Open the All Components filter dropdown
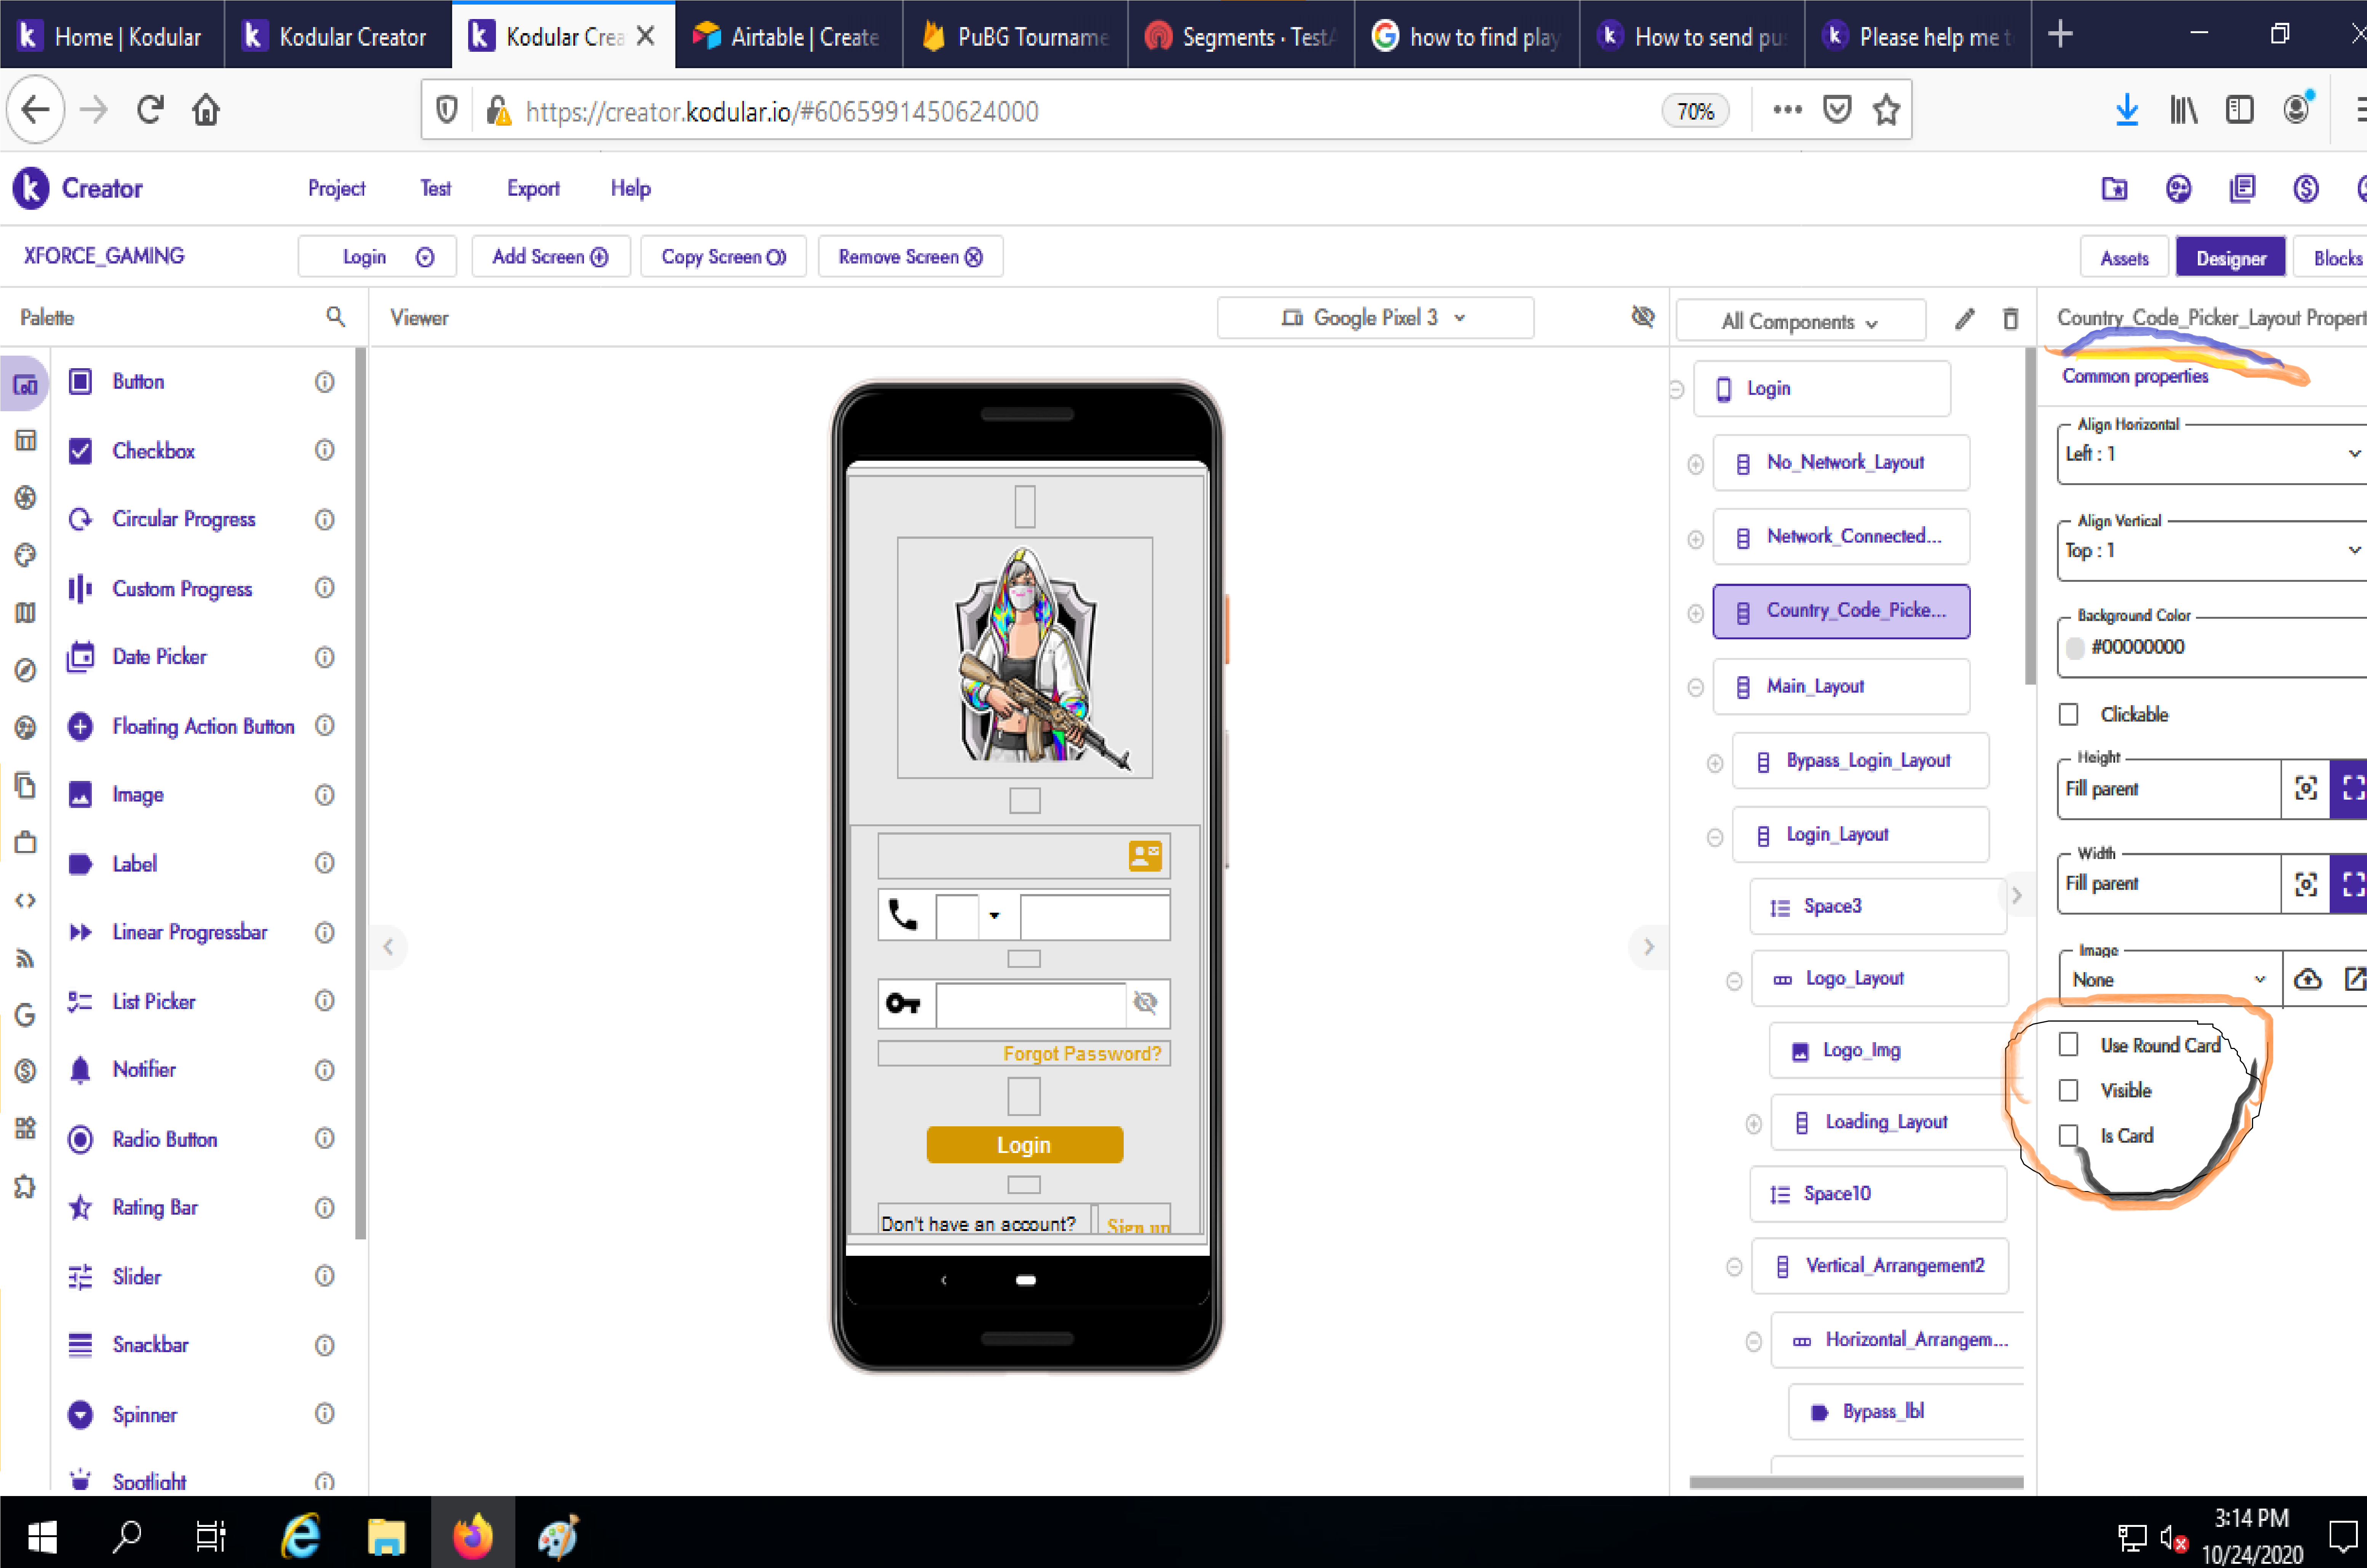2367x1568 pixels. click(1800, 321)
